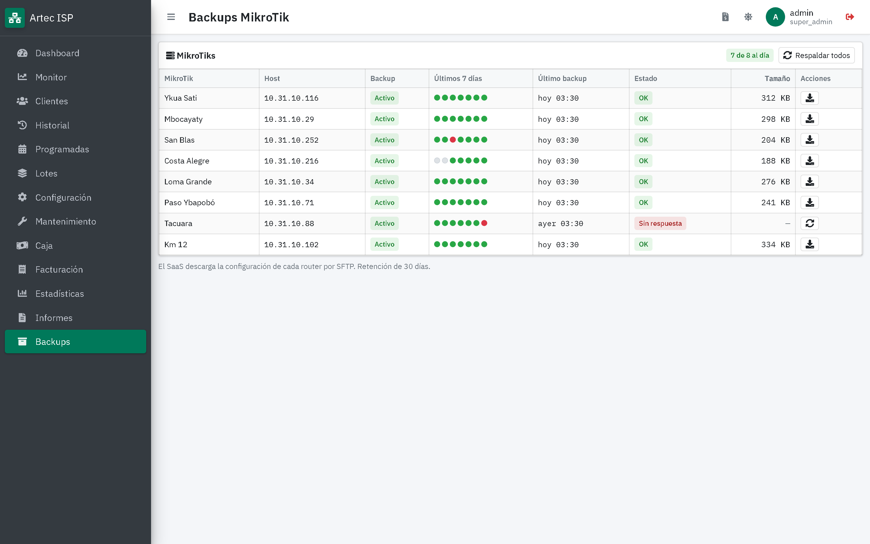Image resolution: width=870 pixels, height=544 pixels.
Task: Click the red failure dot in San Blas row
Action: [453, 140]
